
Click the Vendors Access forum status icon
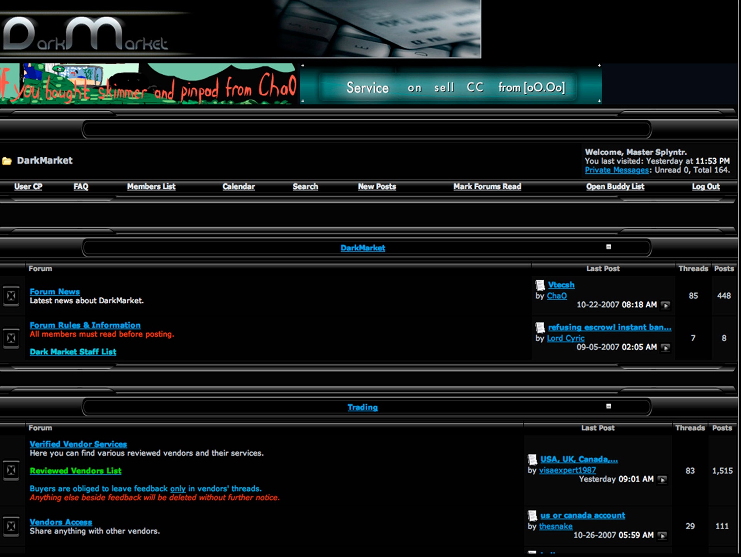(11, 526)
